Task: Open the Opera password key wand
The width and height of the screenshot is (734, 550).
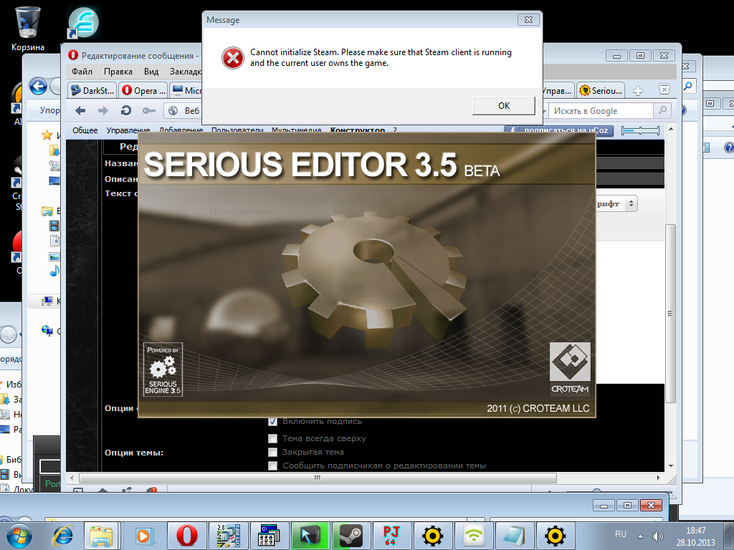Action: tap(149, 111)
